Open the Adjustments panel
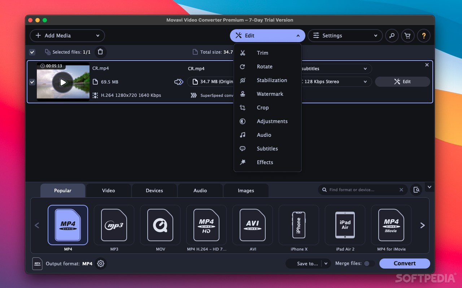Viewport: 462px width, 288px height. tap(272, 121)
